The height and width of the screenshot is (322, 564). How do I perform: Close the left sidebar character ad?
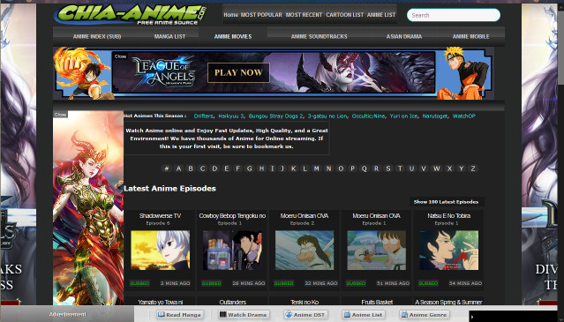60,115
